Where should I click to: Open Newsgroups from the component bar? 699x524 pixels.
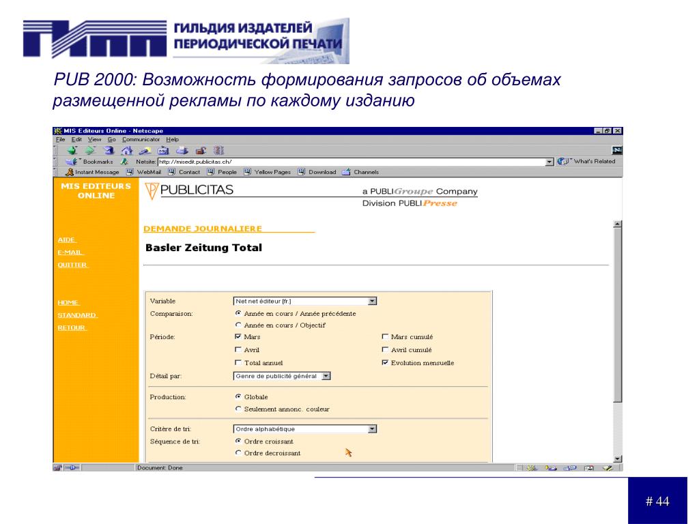[x=570, y=468]
